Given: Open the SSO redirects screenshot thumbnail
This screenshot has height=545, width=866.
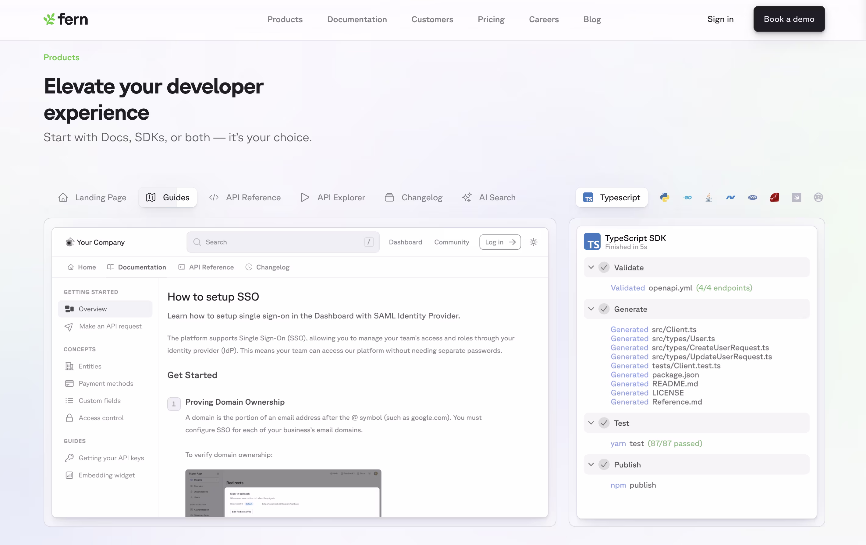Looking at the screenshot, I should [283, 493].
